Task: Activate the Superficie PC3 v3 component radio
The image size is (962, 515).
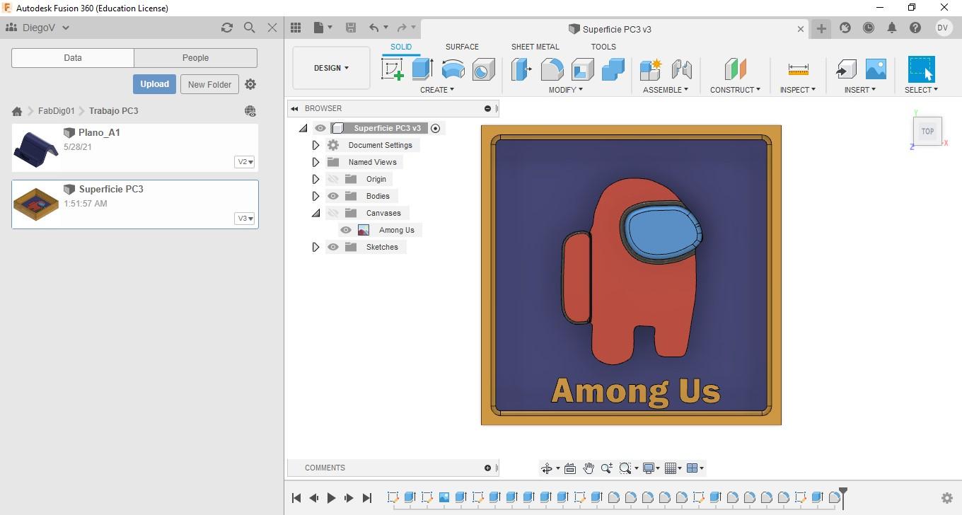Action: 436,128
